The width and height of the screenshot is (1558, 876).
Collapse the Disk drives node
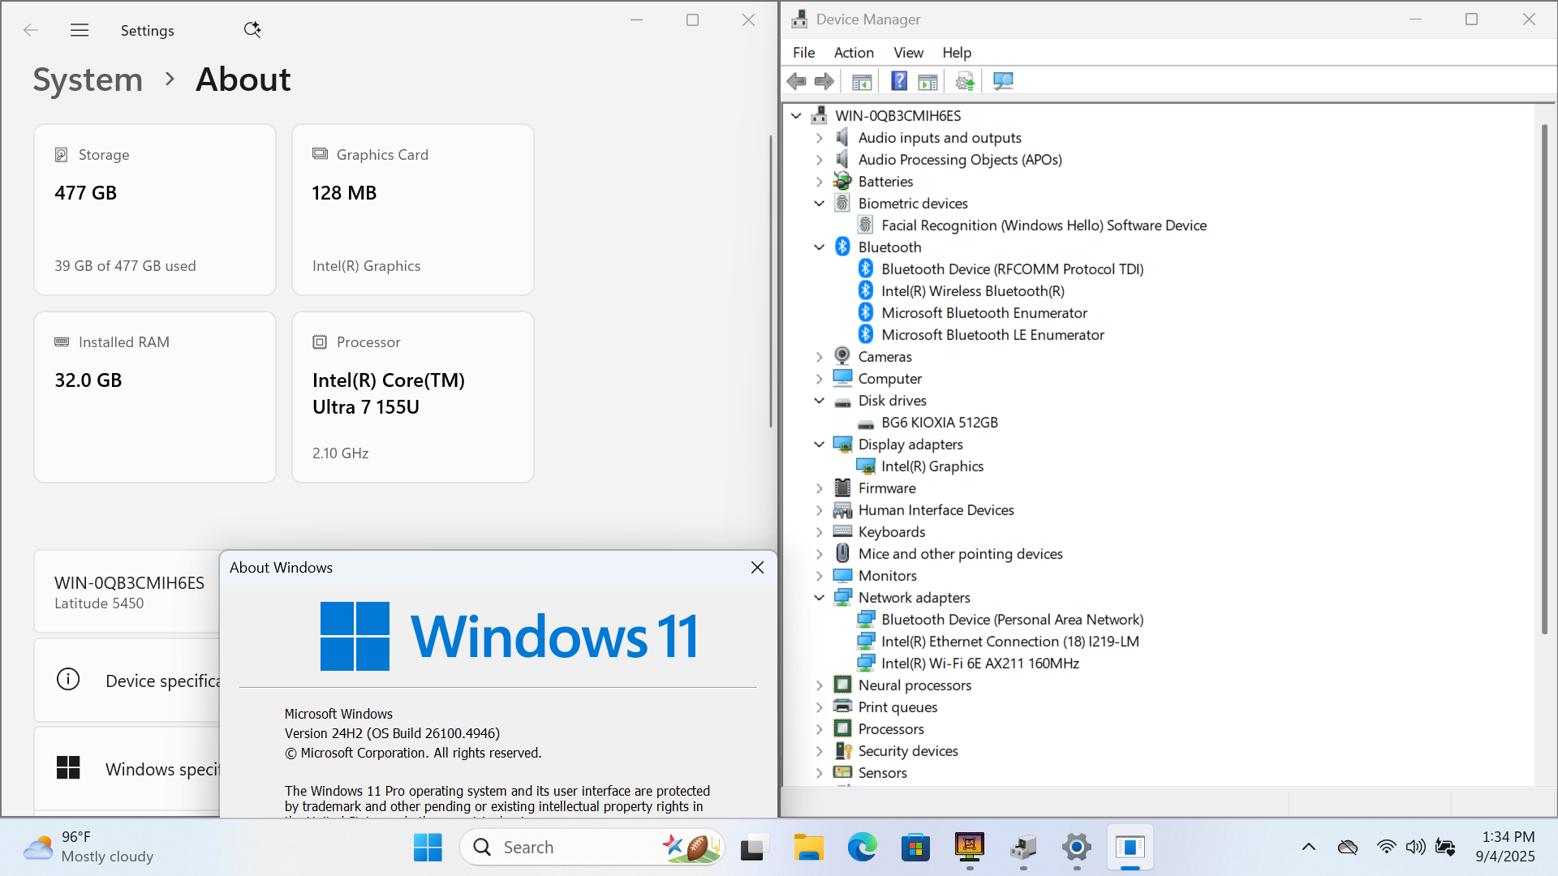coord(819,401)
